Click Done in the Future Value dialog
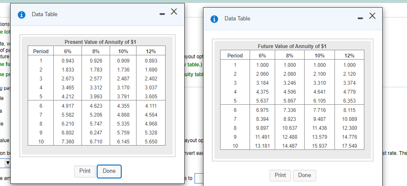407x186 pixels. pyautogui.click(x=305, y=175)
